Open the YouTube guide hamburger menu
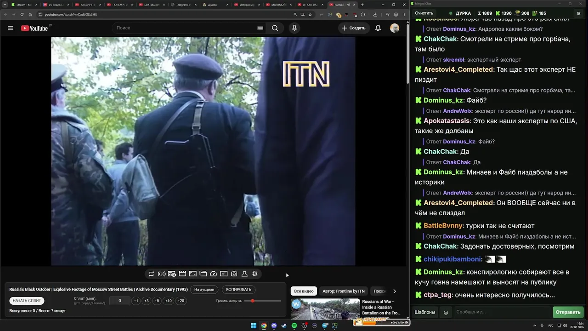 [x=11, y=28]
